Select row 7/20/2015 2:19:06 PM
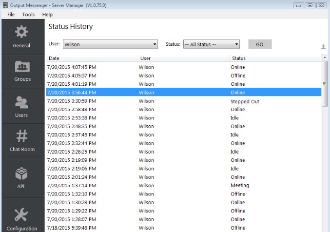Image resolution: width=330 pixels, height=232 pixels. (184, 169)
